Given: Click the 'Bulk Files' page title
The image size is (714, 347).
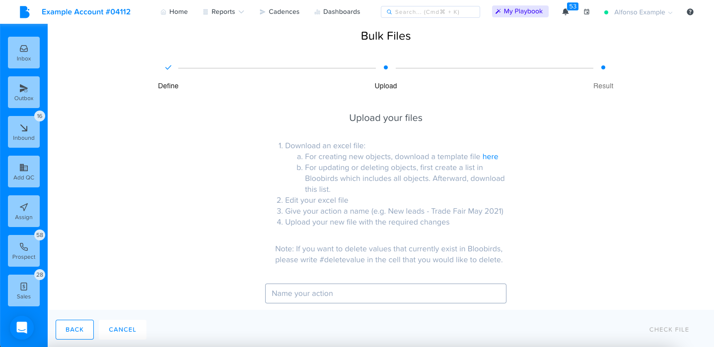Looking at the screenshot, I should pyautogui.click(x=386, y=36).
